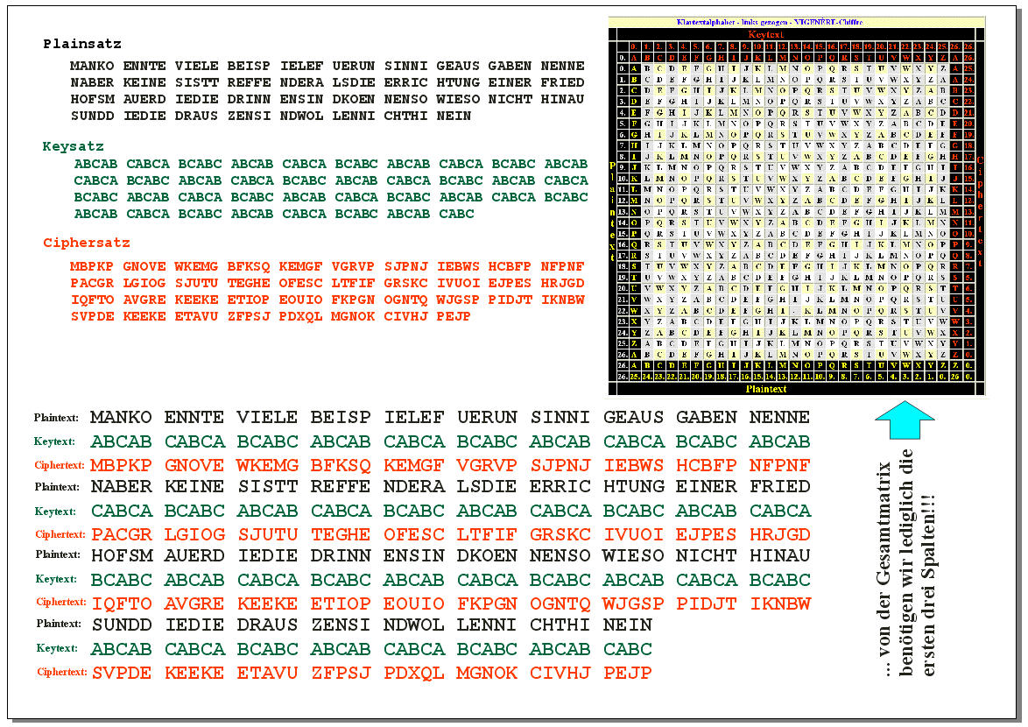The image size is (1028, 727).
Task: Select the orange Ciphersatz heading
Action: (x=87, y=243)
